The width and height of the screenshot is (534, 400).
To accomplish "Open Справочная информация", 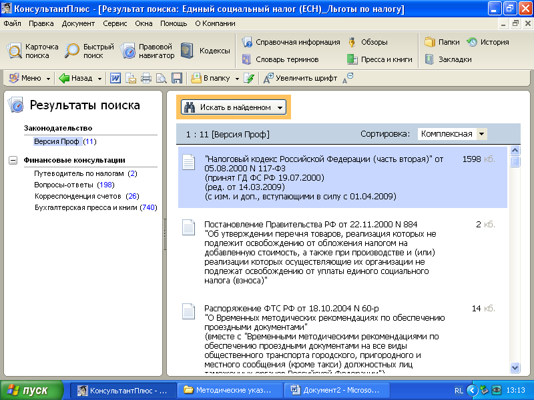I will coord(291,42).
